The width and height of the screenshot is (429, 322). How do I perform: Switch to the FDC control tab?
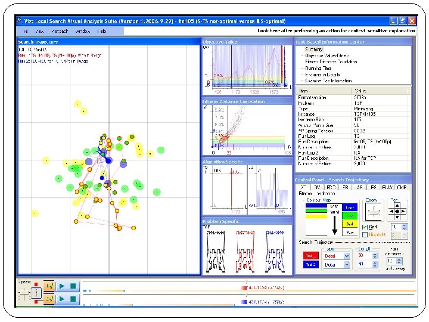pos(331,188)
